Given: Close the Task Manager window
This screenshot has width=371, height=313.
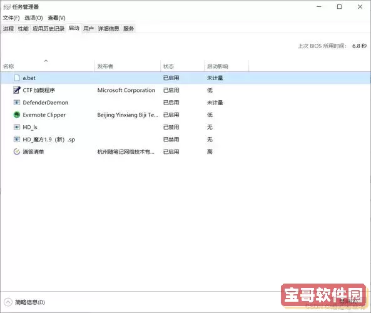Looking at the screenshot, I should point(360,7).
